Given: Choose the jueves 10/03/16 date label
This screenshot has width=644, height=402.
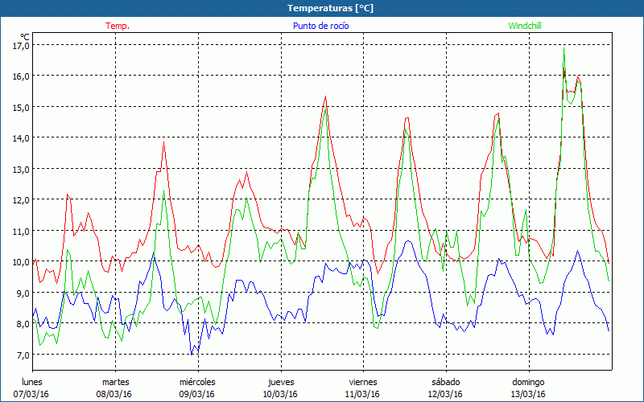Looking at the screenshot, I should click(280, 388).
